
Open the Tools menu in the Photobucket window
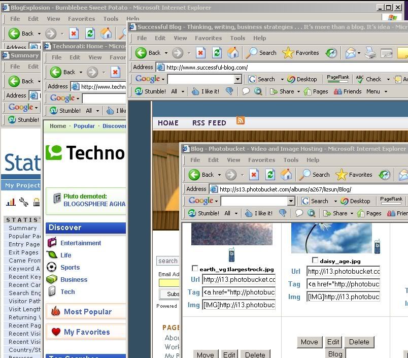pyautogui.click(x=291, y=160)
